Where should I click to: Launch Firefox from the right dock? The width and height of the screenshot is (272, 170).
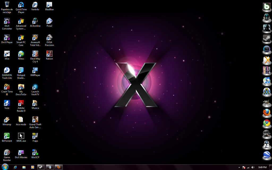tap(267, 113)
